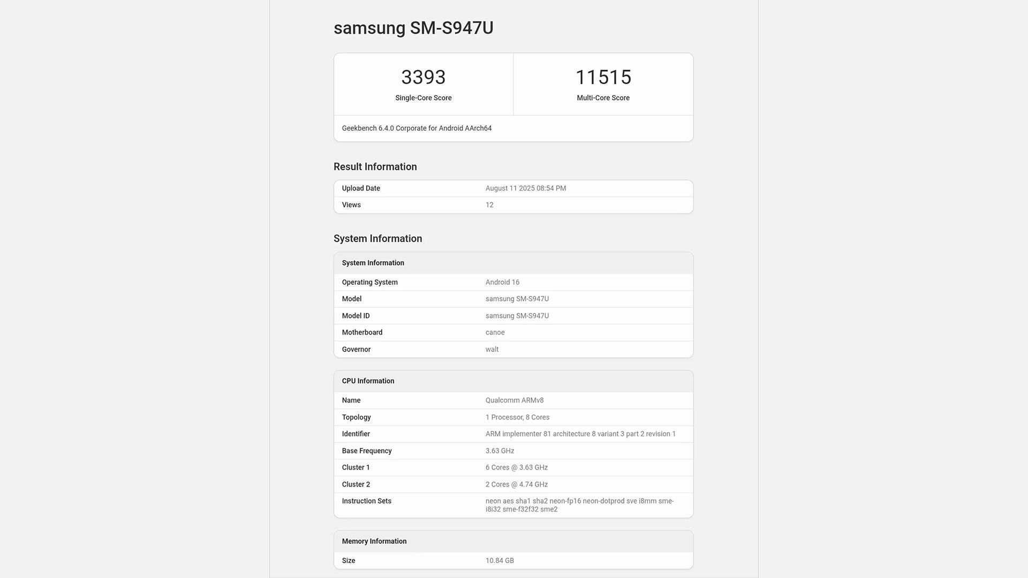Click the Upload Date value August 11 2025

point(525,188)
